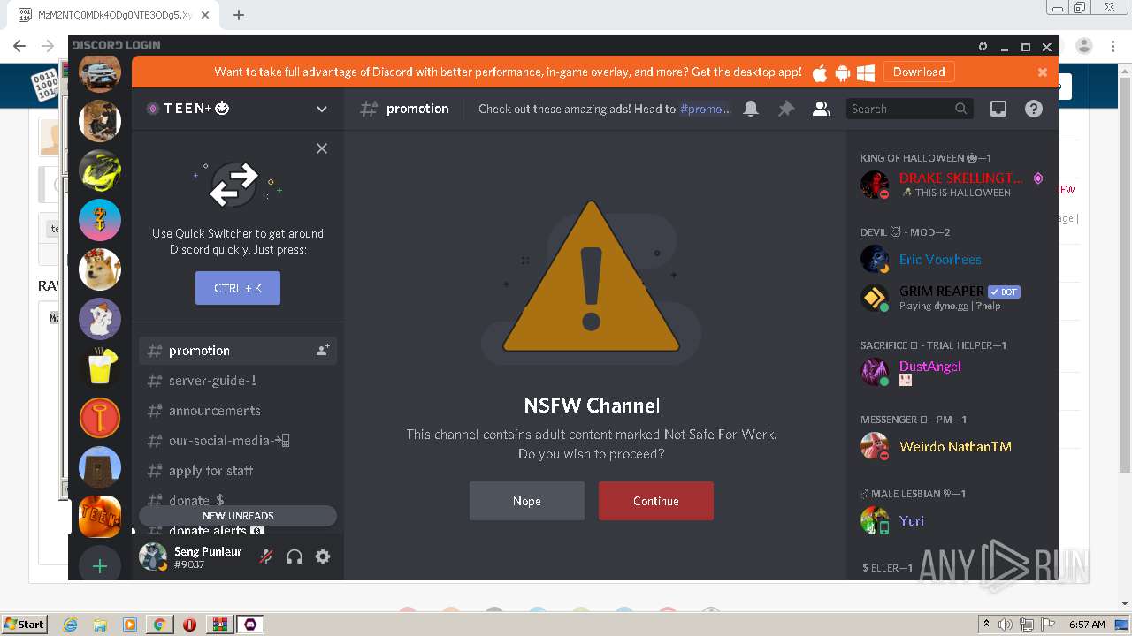Open Chrome from taskbar
The image size is (1132, 636).
click(159, 625)
